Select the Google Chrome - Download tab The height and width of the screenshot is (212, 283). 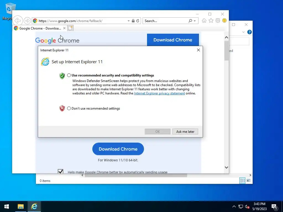point(40,28)
